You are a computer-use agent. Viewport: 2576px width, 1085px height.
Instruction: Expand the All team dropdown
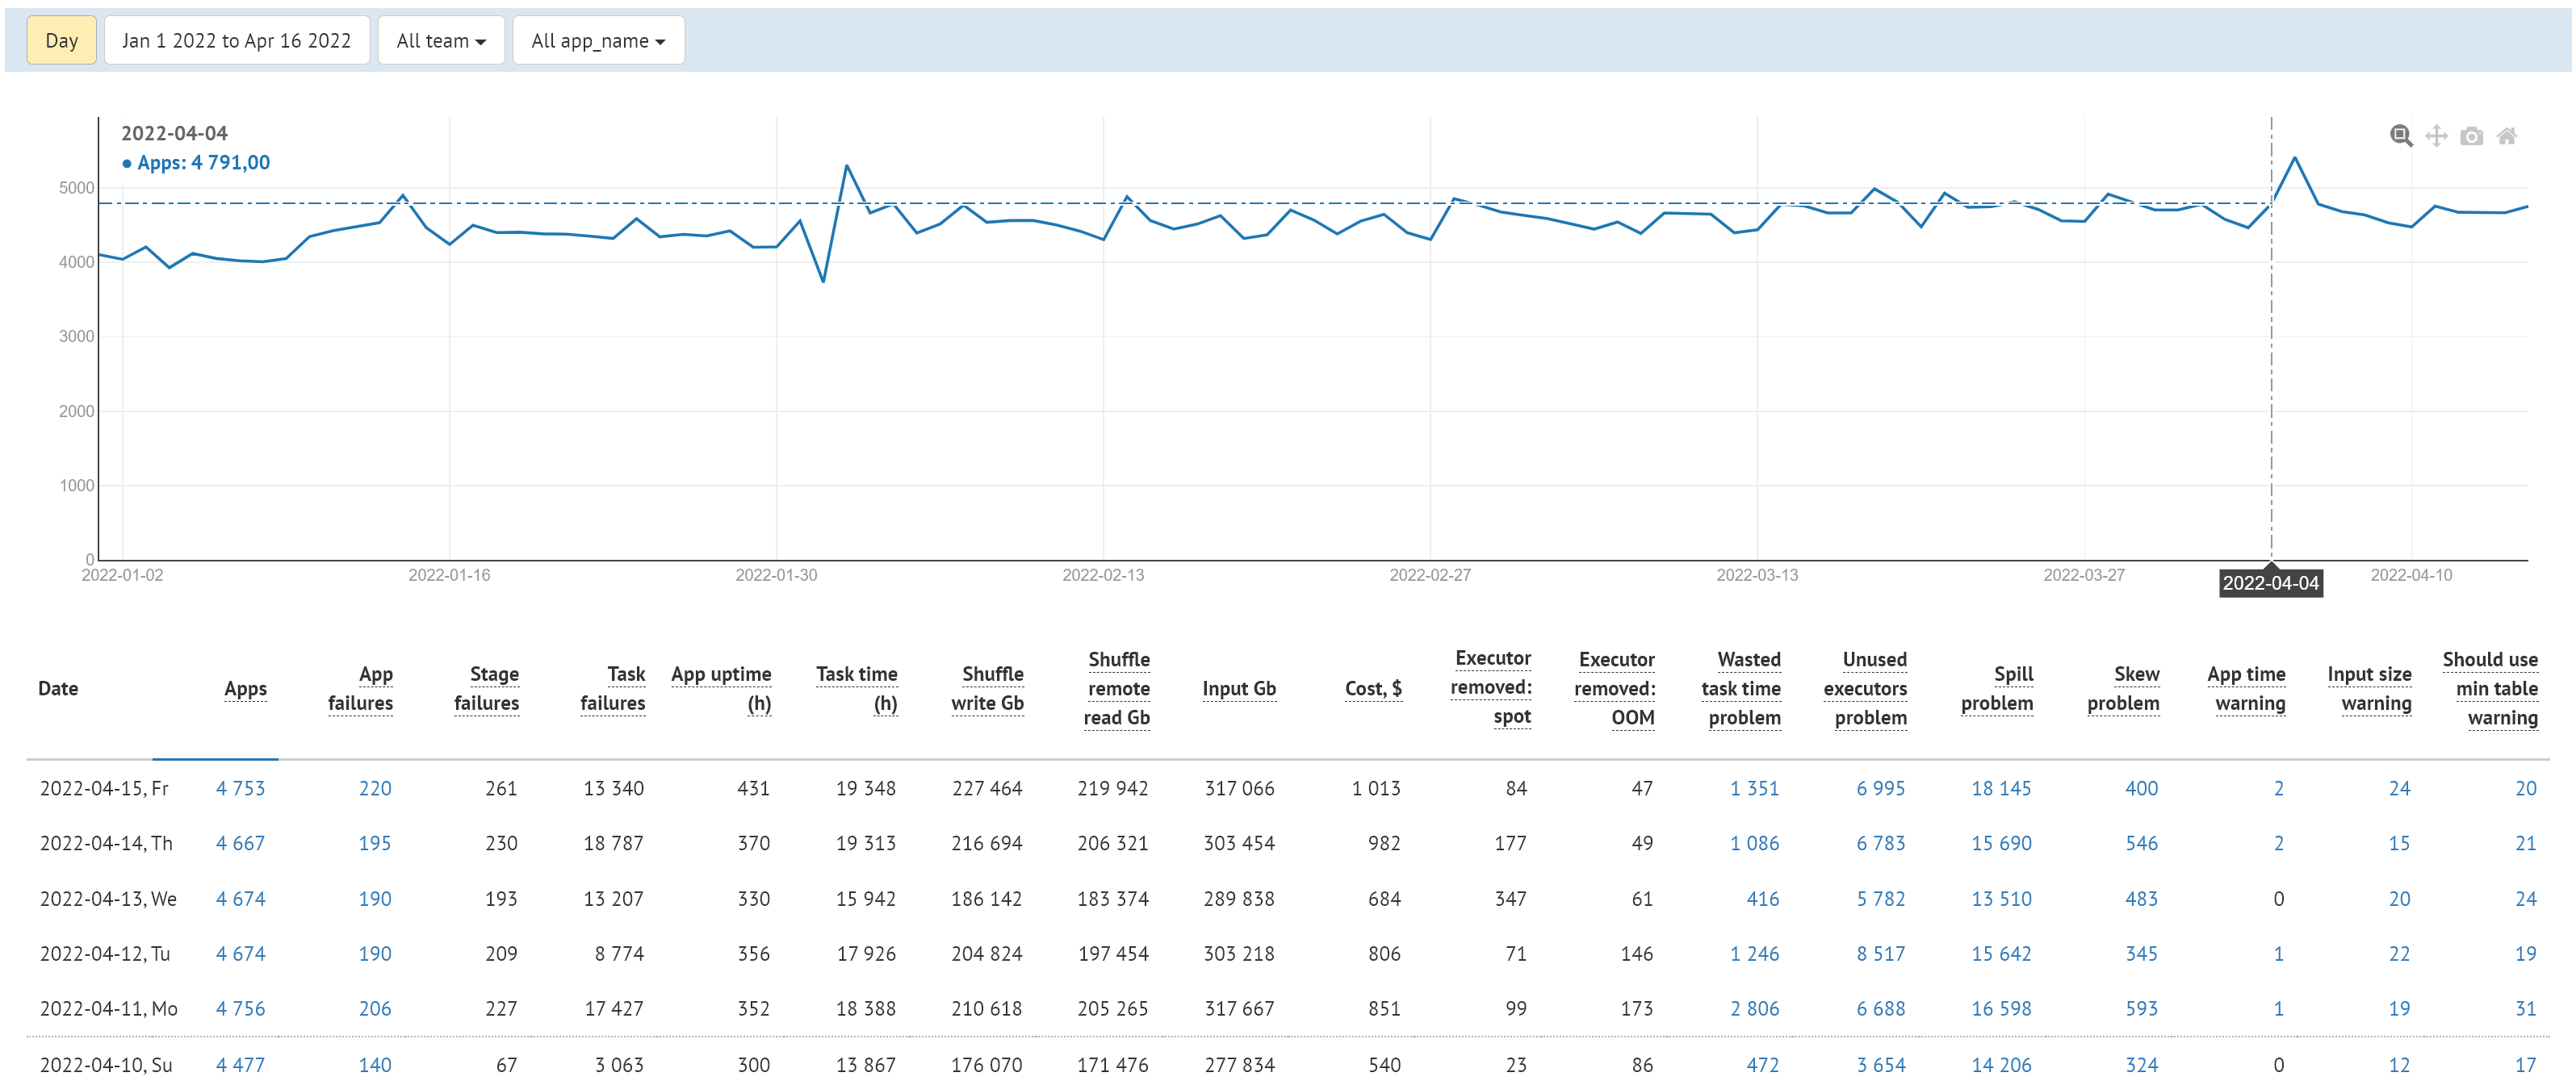click(440, 41)
